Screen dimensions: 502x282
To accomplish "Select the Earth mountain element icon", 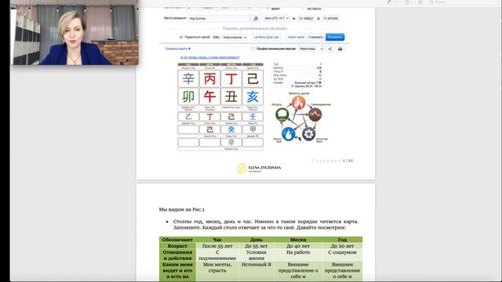I will tap(315, 115).
